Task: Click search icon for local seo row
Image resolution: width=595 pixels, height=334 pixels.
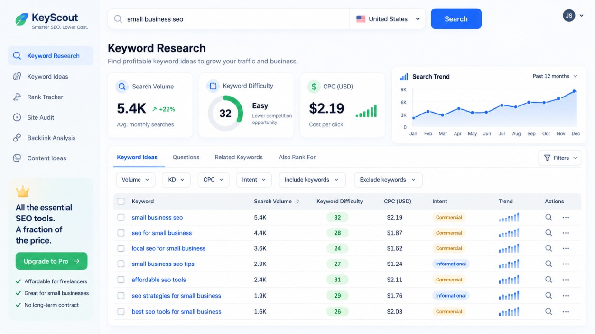Action: pyautogui.click(x=549, y=248)
